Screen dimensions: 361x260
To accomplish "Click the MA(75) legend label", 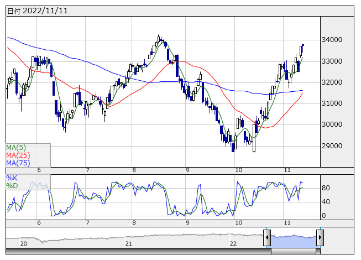I will 18,163.
